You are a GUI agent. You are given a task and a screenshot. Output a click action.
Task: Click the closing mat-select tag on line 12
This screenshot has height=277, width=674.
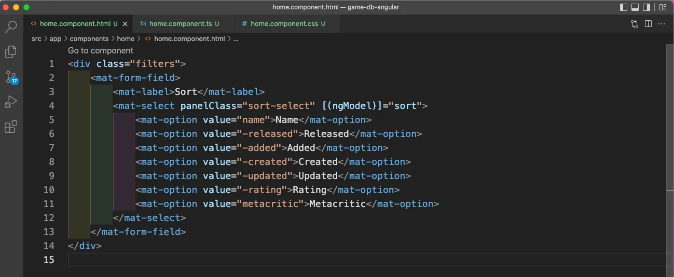(x=149, y=218)
